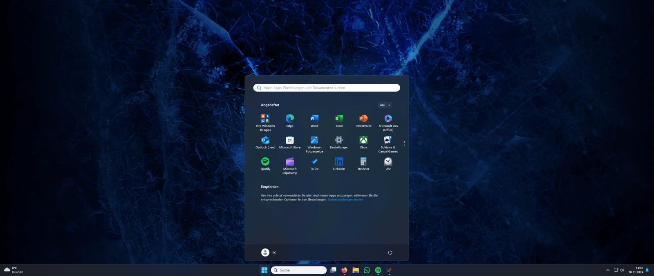Focus the Start menu search field
The height and width of the screenshot is (276, 654).
click(x=327, y=88)
